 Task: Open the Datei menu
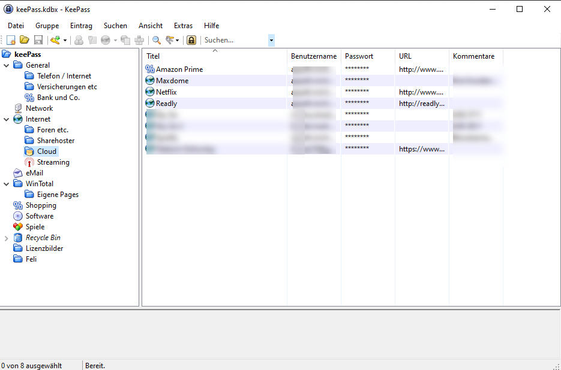pos(16,26)
